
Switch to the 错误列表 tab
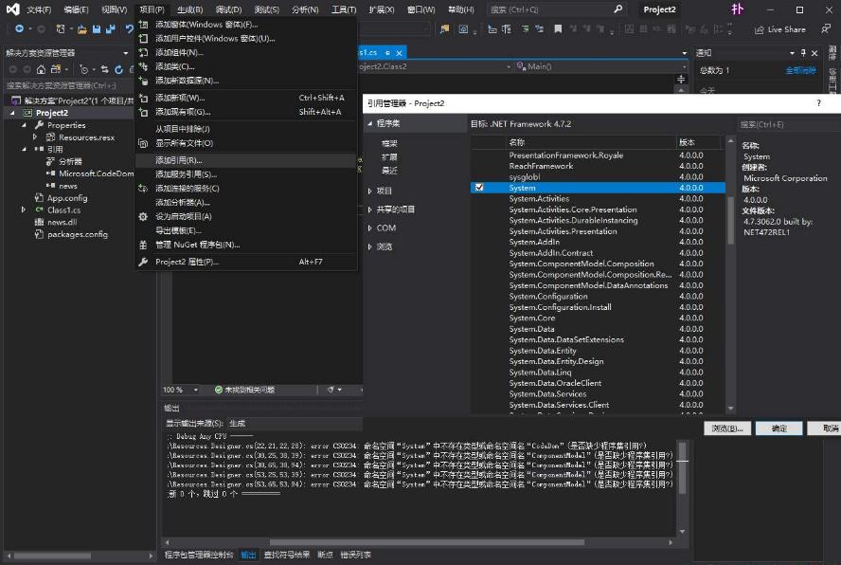click(356, 556)
